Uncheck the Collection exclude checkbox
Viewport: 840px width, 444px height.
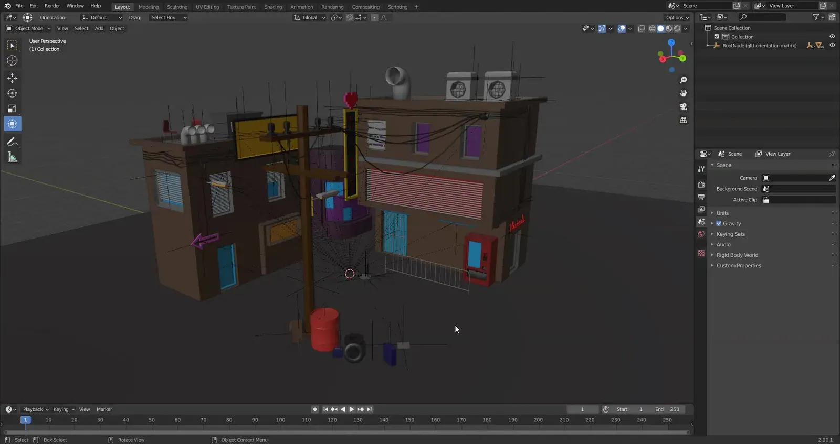tap(716, 37)
